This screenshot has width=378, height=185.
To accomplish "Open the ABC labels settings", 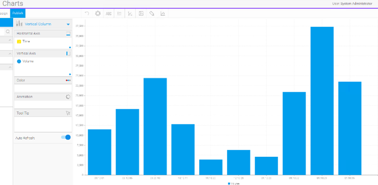I will (109, 14).
